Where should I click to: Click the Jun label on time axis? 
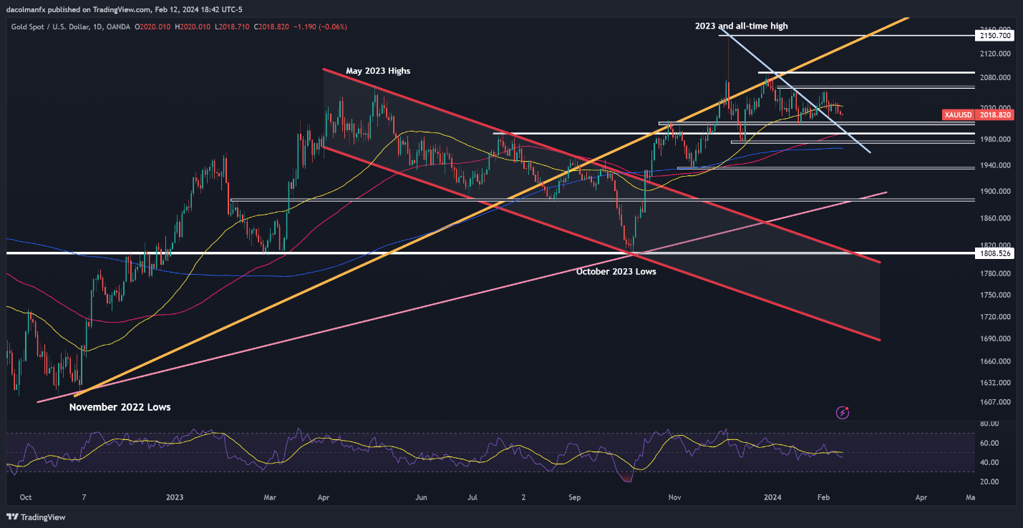[421, 496]
